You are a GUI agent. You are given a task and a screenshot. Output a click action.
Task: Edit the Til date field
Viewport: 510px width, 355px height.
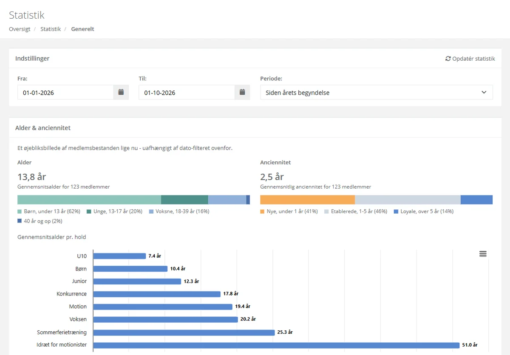point(187,92)
